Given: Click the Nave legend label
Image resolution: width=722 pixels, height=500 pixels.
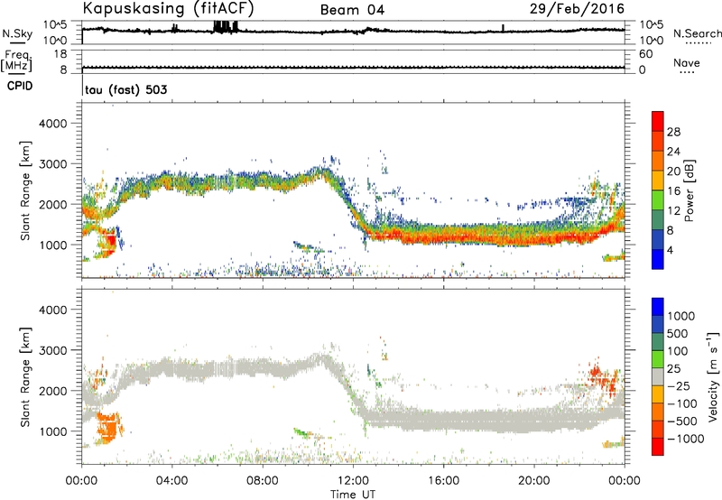Looking at the screenshot, I should [x=687, y=62].
